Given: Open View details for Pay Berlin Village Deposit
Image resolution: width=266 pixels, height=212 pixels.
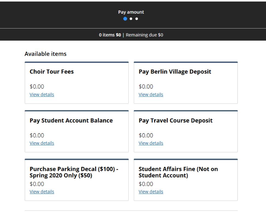Looking at the screenshot, I should [151, 95].
